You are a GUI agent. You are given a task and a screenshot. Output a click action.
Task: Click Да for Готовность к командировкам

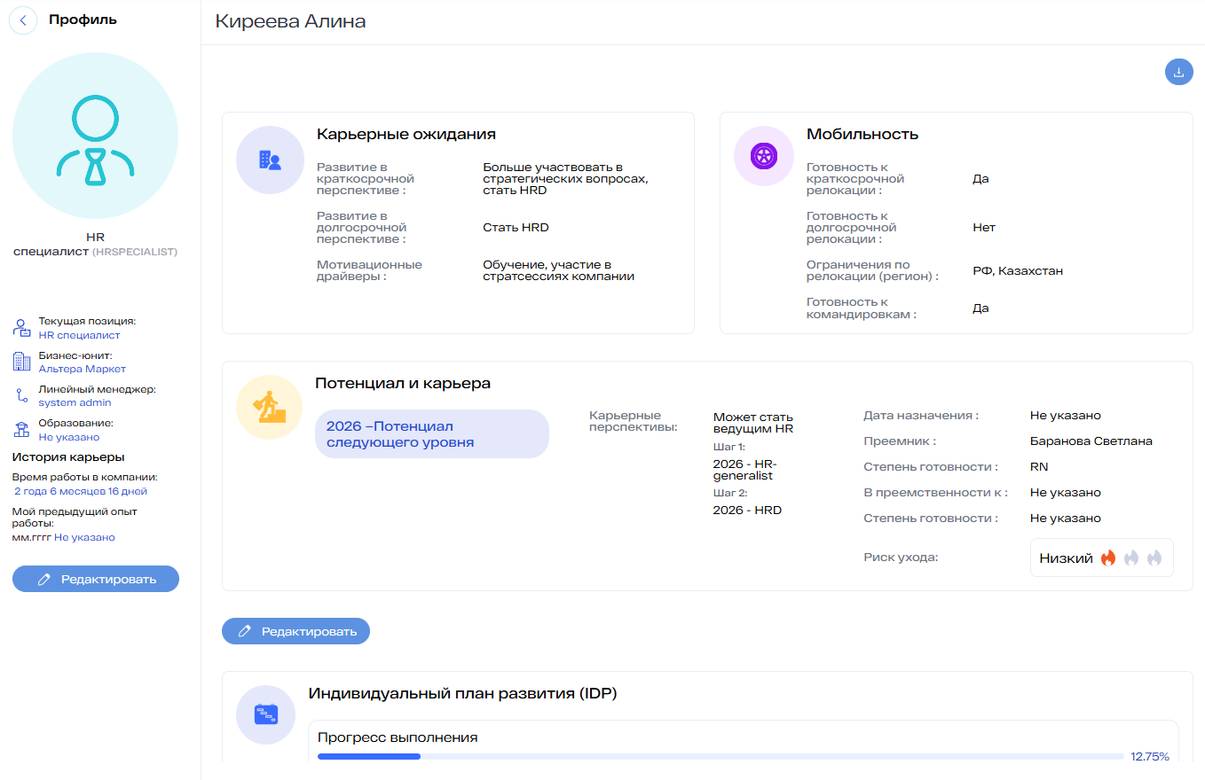981,308
